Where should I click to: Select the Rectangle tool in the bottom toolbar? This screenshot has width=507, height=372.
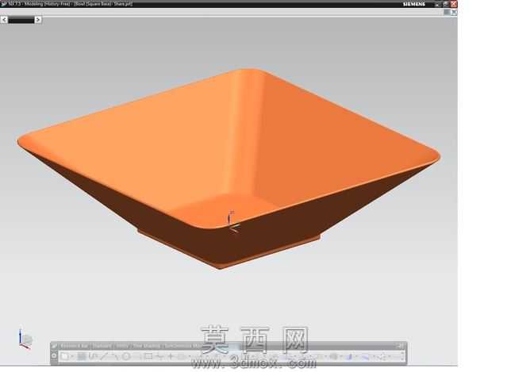click(x=148, y=356)
